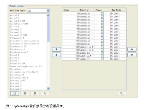Select Homoserine-H2O M in modifier list
Image resolution: width=145 pixels, height=110 pixels.
click(19, 78)
